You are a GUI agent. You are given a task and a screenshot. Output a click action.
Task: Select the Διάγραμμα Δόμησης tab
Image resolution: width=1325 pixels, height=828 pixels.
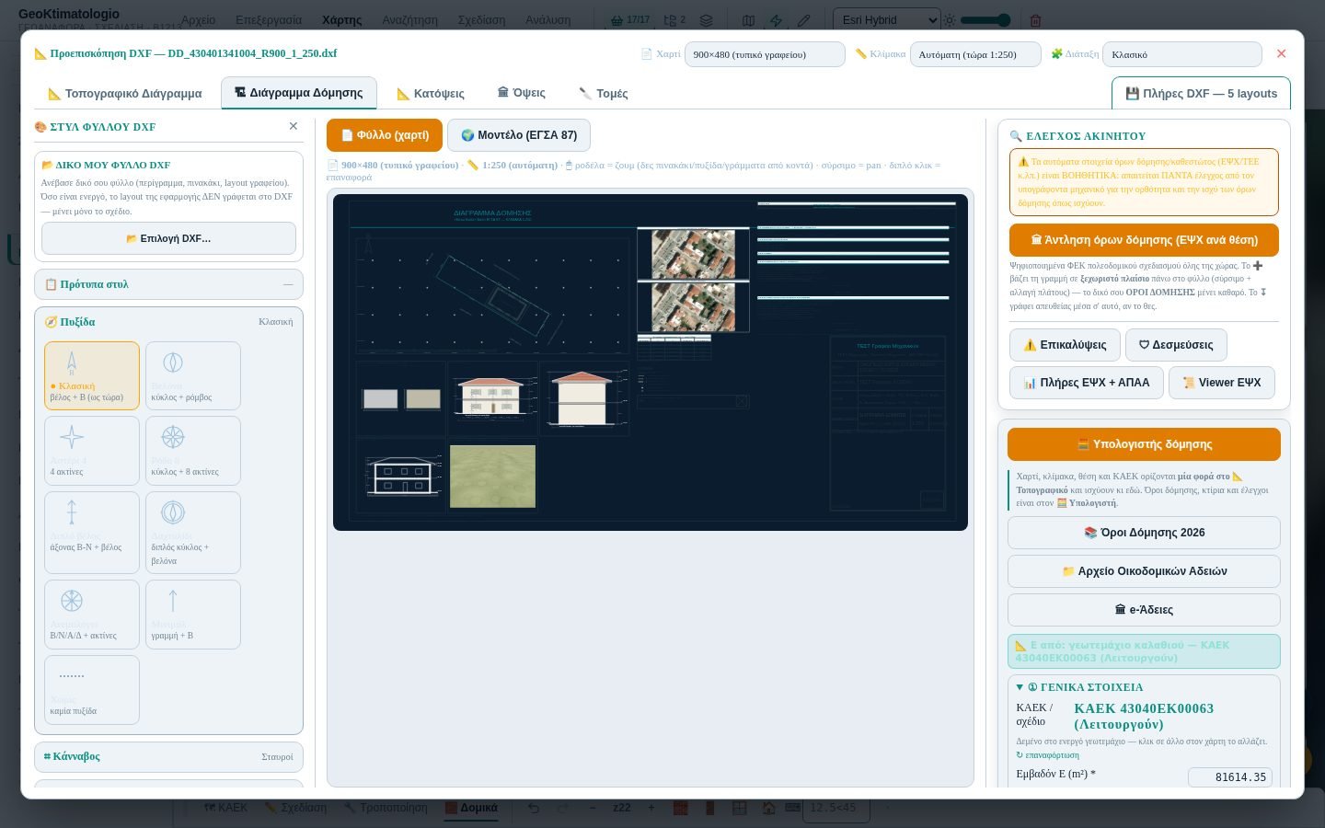[299, 93]
